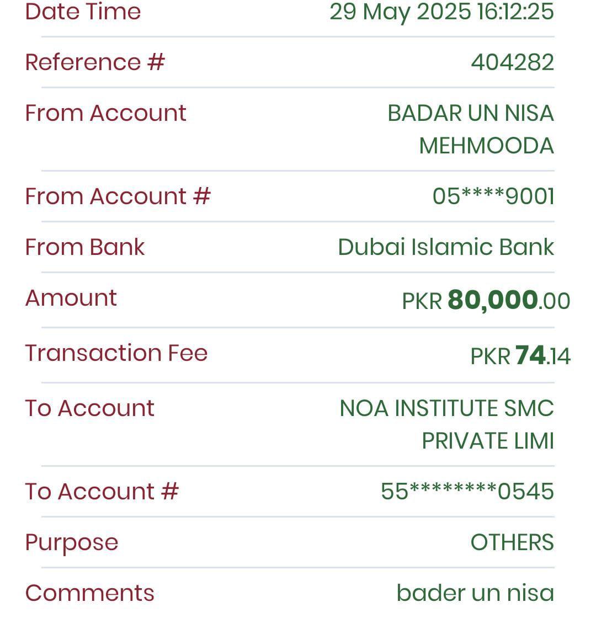
Task: Click the To Account # label
Action: (102, 491)
